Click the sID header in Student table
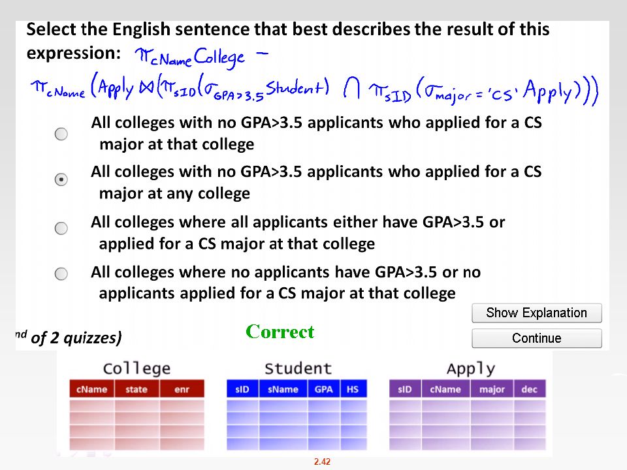The height and width of the screenshot is (470, 627). click(x=242, y=389)
